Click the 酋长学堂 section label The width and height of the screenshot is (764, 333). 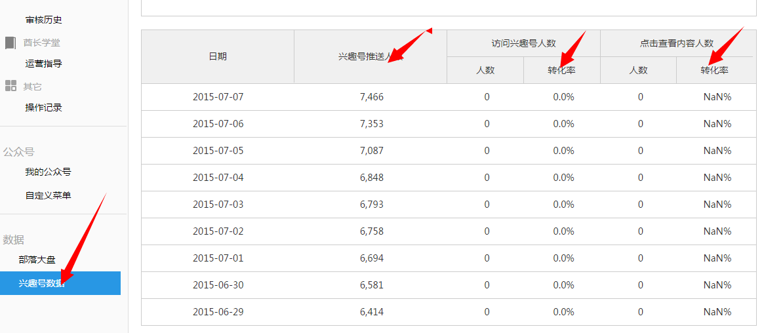41,43
